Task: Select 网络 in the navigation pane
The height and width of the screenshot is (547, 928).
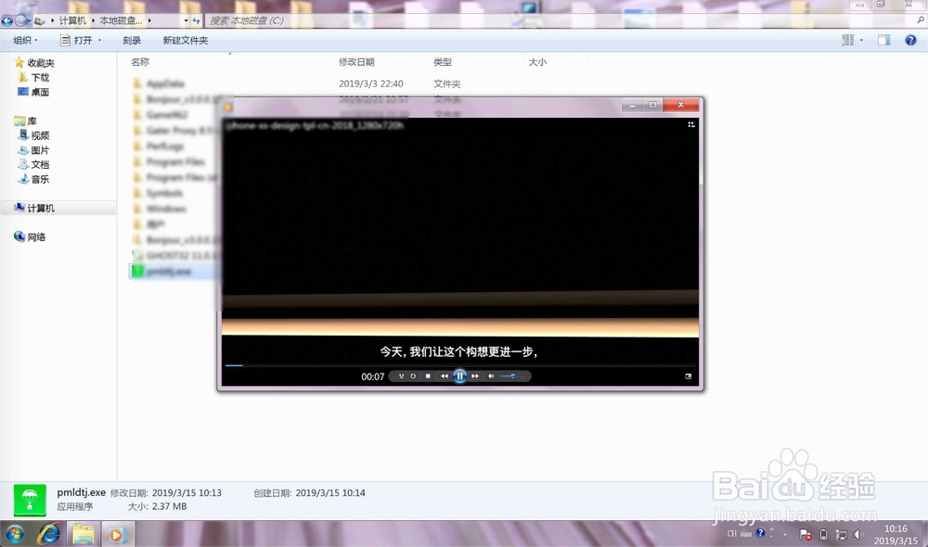Action: (36, 237)
